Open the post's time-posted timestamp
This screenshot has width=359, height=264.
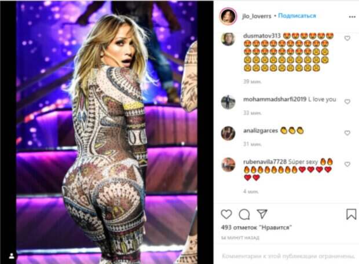coord(240,238)
